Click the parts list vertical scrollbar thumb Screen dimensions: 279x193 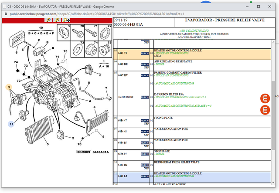coord(273,115)
